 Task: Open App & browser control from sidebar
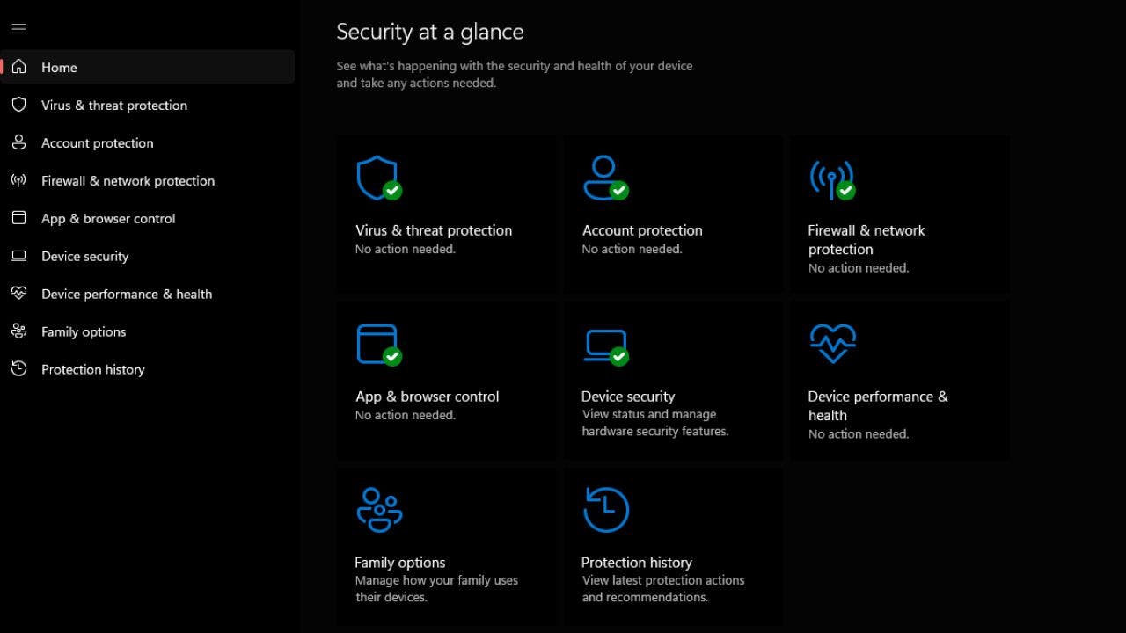coord(108,218)
